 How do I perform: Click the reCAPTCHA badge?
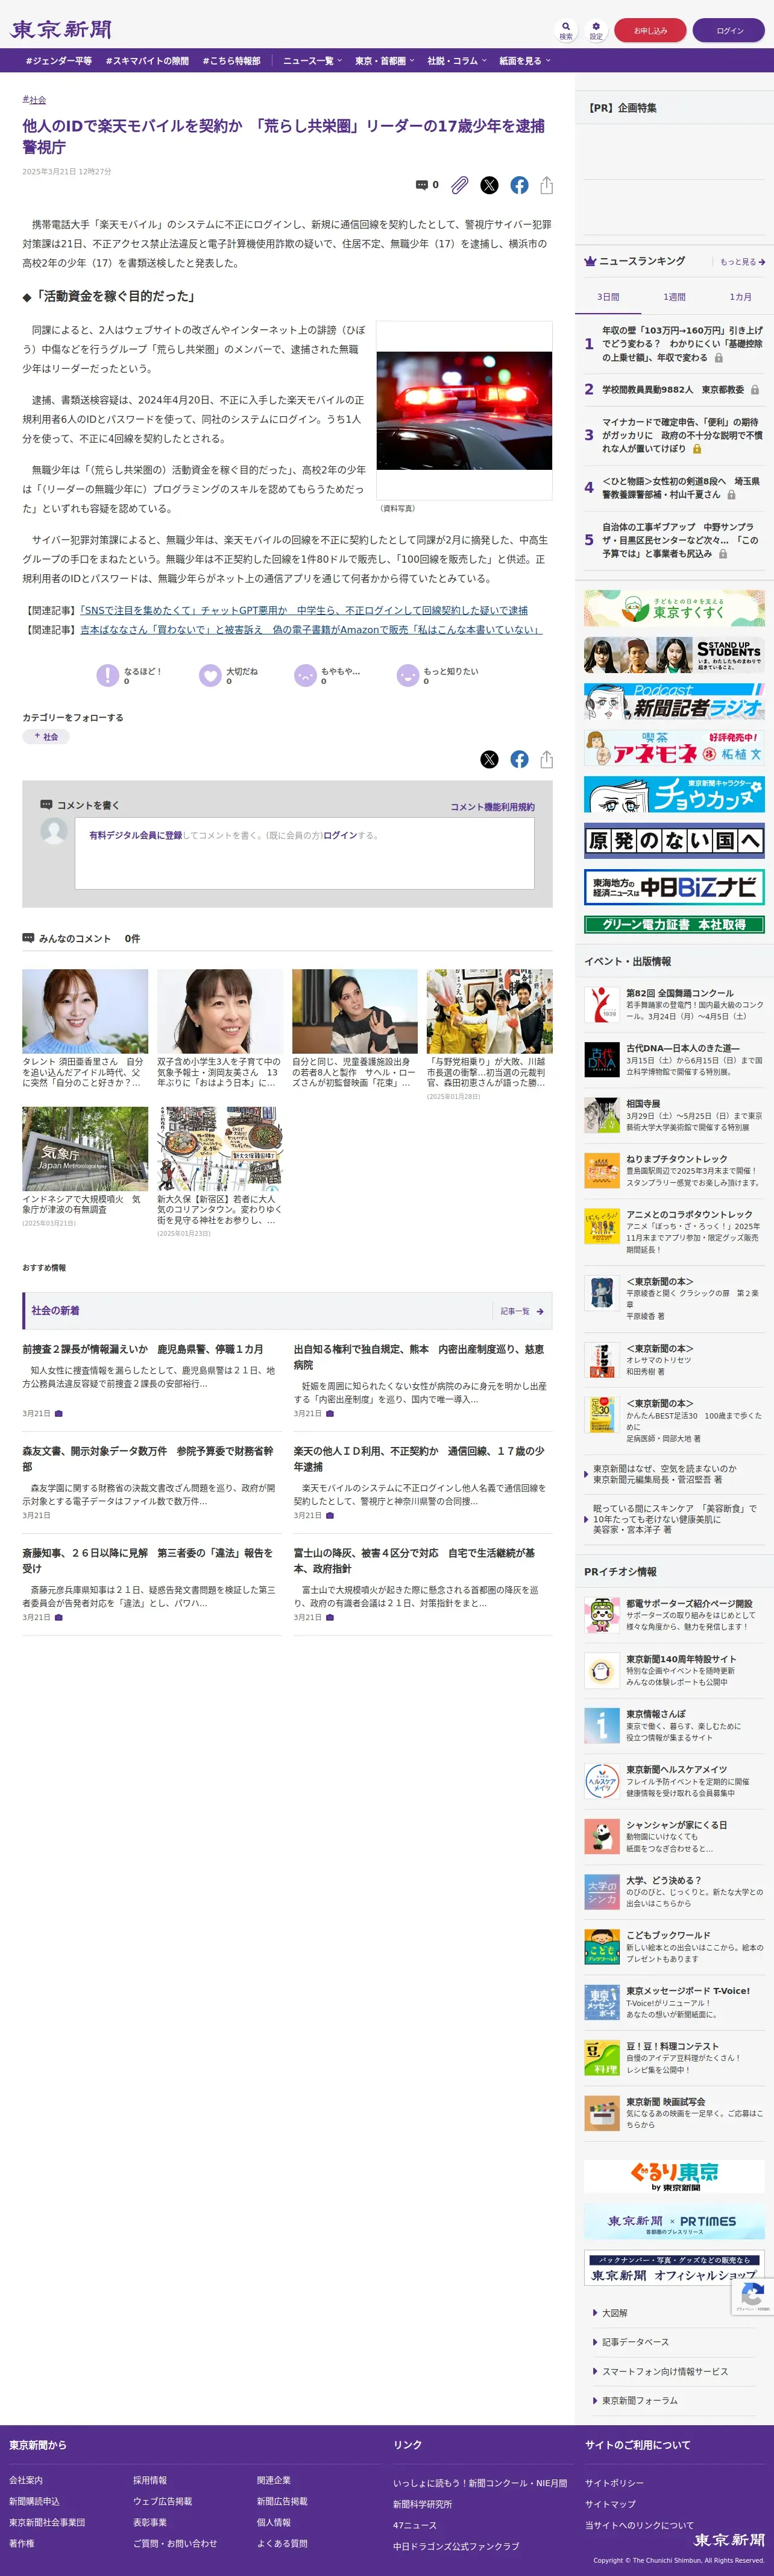coord(753,2296)
